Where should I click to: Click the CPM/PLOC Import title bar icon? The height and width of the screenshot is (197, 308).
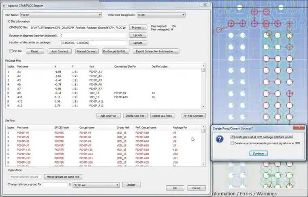pos(4,6)
